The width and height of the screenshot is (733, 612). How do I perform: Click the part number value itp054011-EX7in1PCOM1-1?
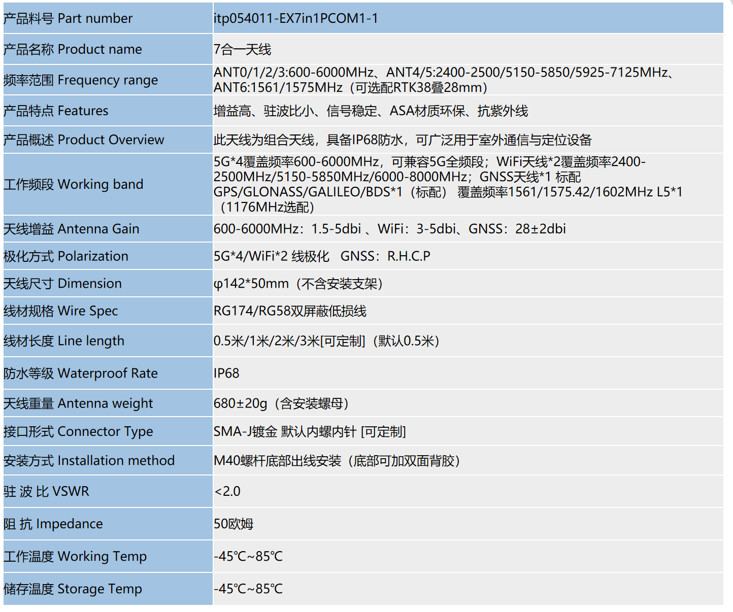click(295, 18)
